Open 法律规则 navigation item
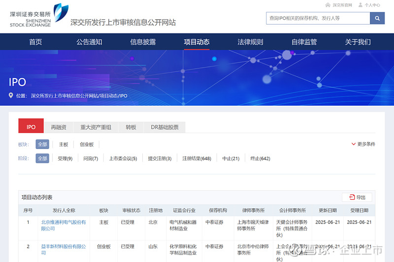The image size is (394, 262). click(x=250, y=42)
